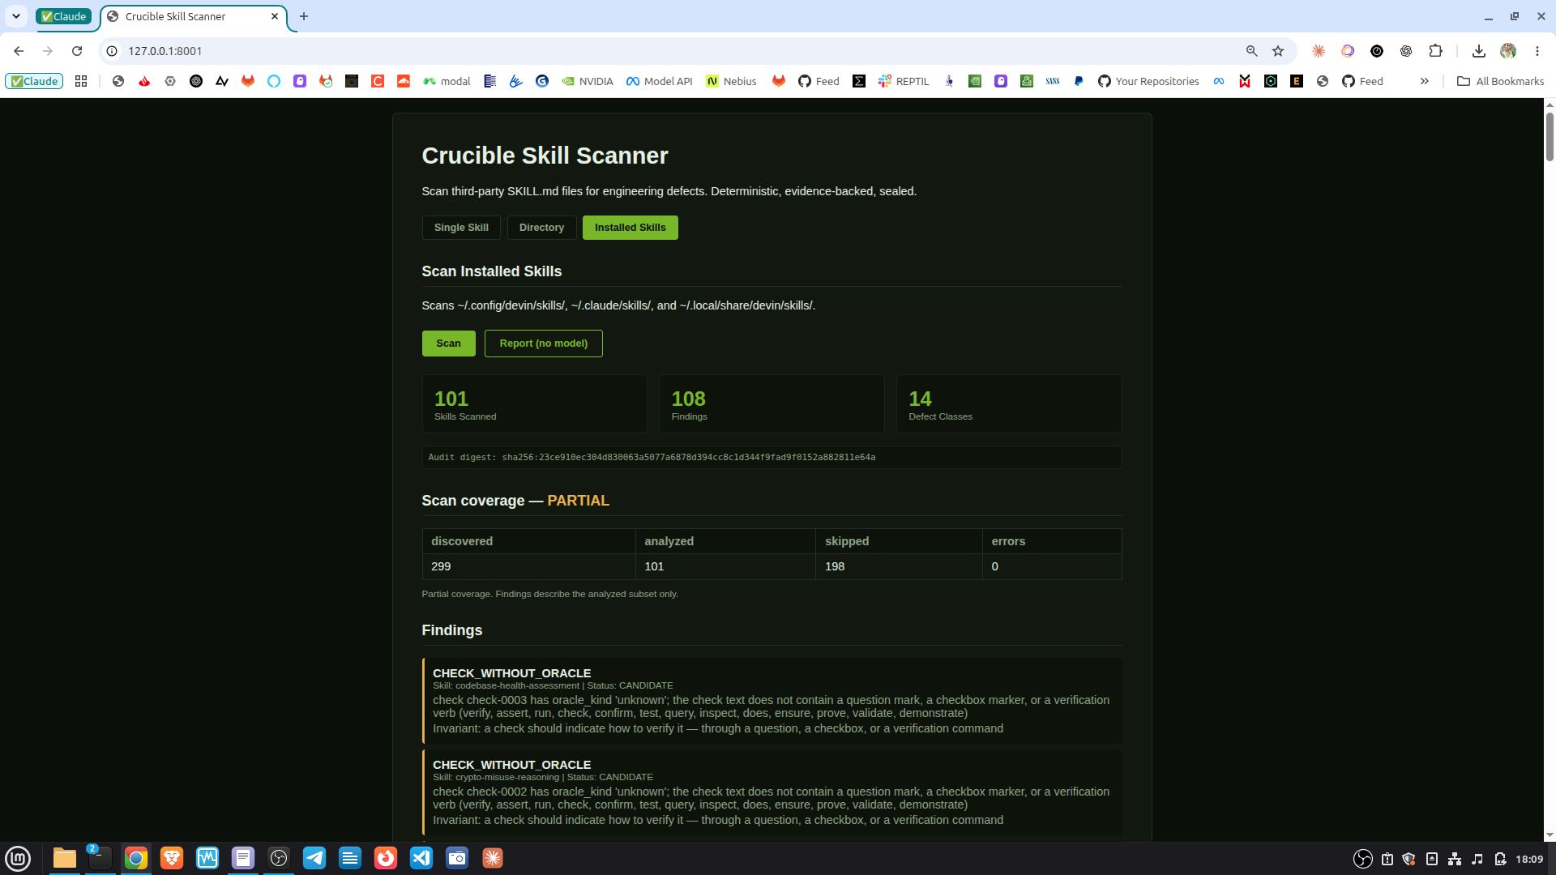Open the modal bookmark
Screen dimensions: 1556x875
click(447, 81)
